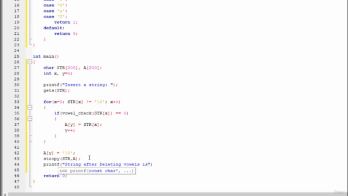The image size is (348, 196).
Task: Click the horizontal scrollbar left arrow
Action: click(5, 194)
